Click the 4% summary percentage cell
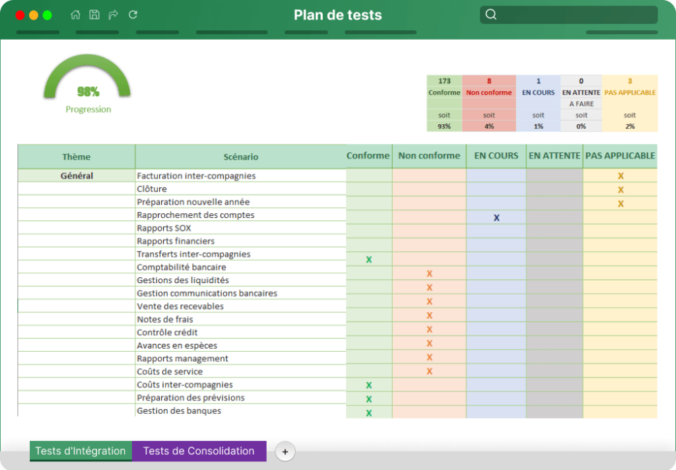Screen dimensions: 676x470 coord(489,126)
